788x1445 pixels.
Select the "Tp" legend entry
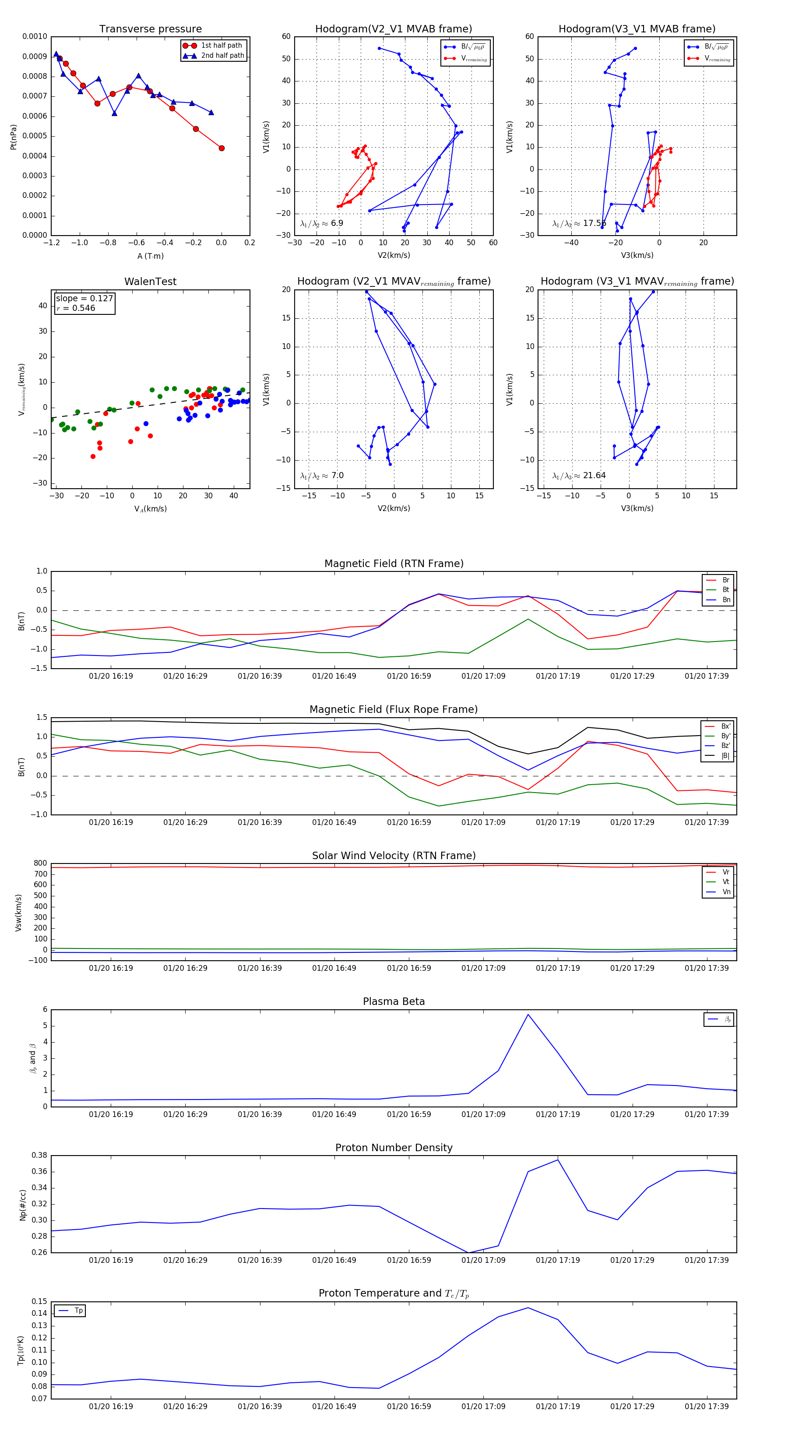70,1311
